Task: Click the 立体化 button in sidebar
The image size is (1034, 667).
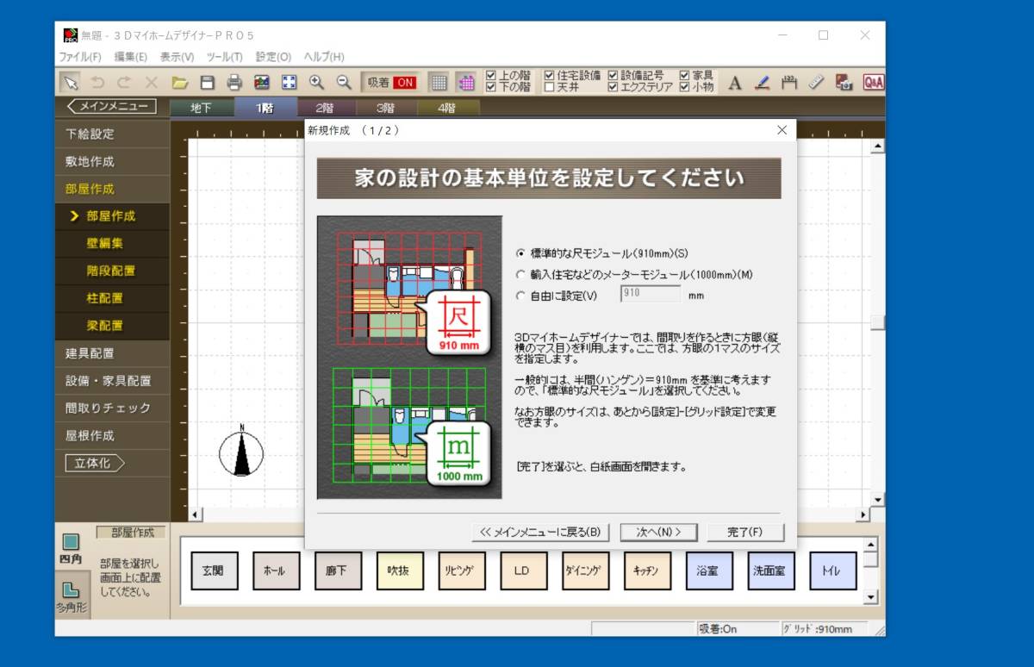Action: pyautogui.click(x=96, y=463)
